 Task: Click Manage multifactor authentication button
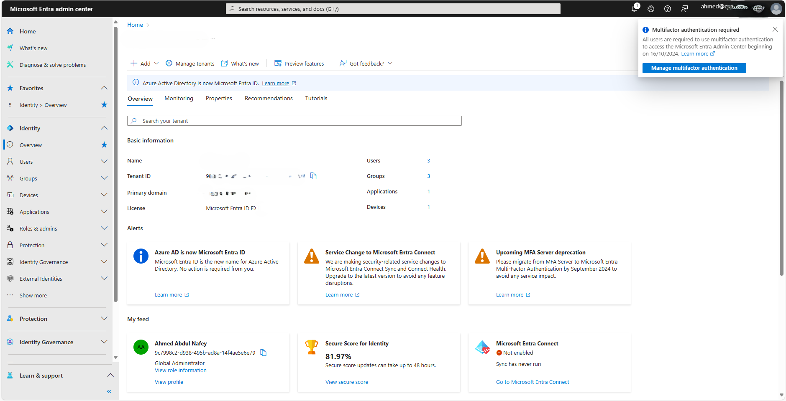point(694,68)
